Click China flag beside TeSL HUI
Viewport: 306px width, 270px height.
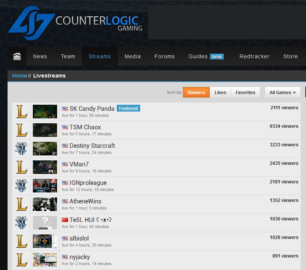(65, 220)
